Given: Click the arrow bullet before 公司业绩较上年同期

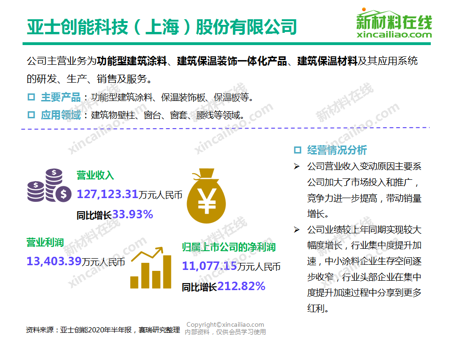Looking at the screenshot, I should (x=296, y=230).
